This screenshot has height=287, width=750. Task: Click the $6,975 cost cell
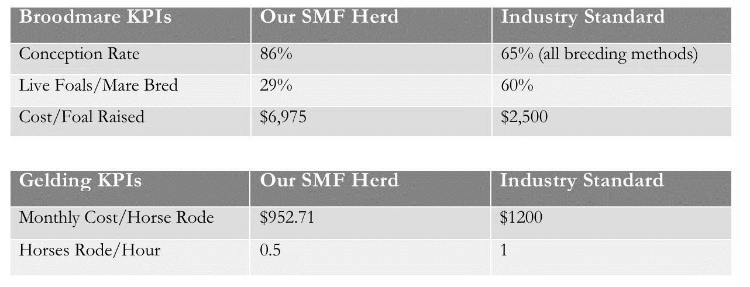pos(283,117)
